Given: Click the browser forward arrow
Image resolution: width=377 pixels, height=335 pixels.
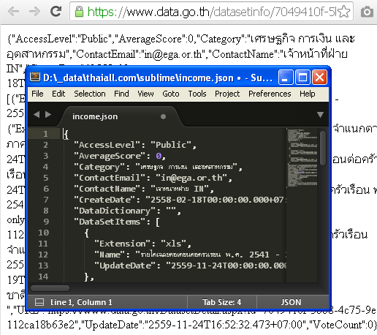Looking at the screenshot, I should [34, 11].
